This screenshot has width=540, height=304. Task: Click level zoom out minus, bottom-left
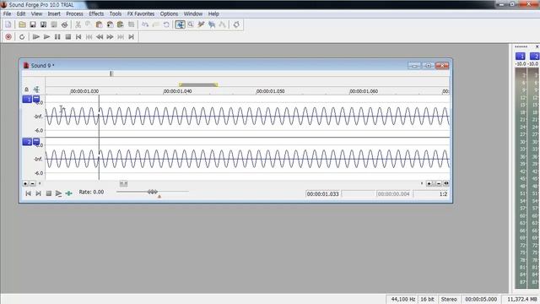pyautogui.click(x=32, y=184)
